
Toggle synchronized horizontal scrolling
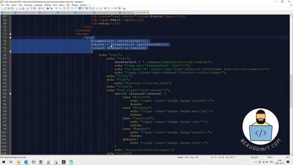coord(68,8)
